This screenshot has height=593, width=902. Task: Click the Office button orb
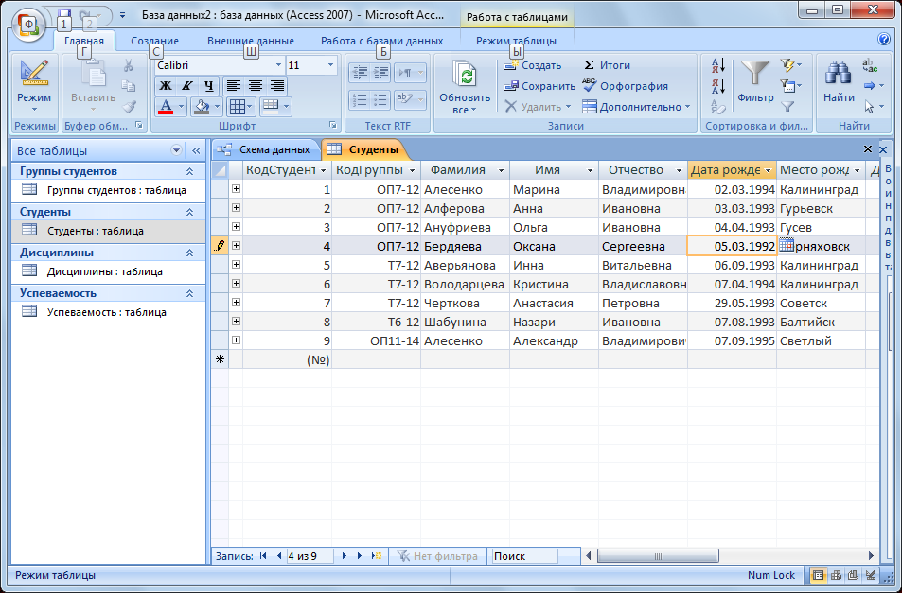(x=27, y=25)
